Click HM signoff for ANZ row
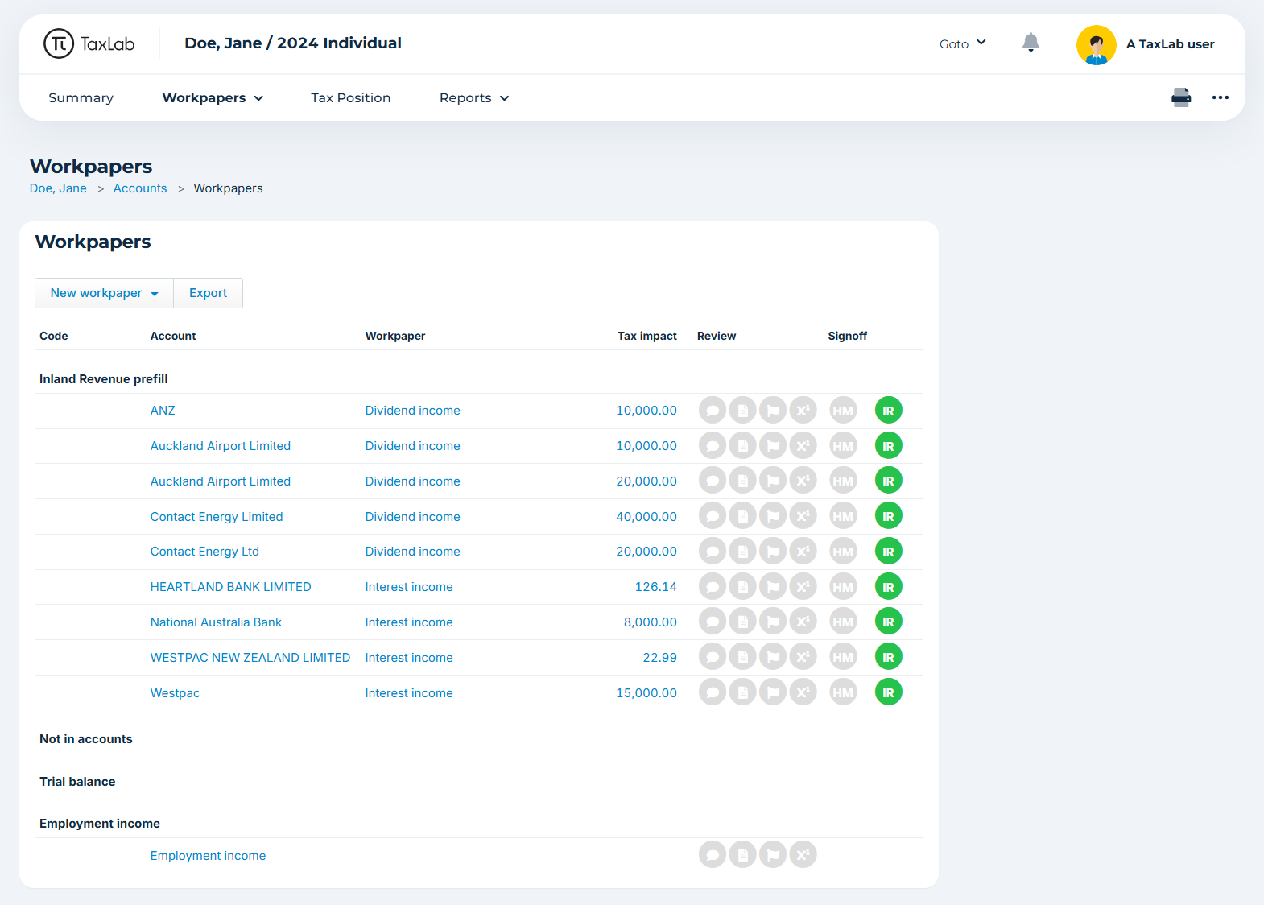Viewport: 1264px width, 905px height. [843, 411]
